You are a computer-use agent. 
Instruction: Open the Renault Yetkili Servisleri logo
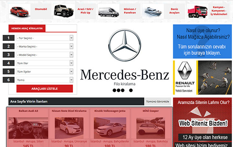pyautogui.click(x=185, y=77)
